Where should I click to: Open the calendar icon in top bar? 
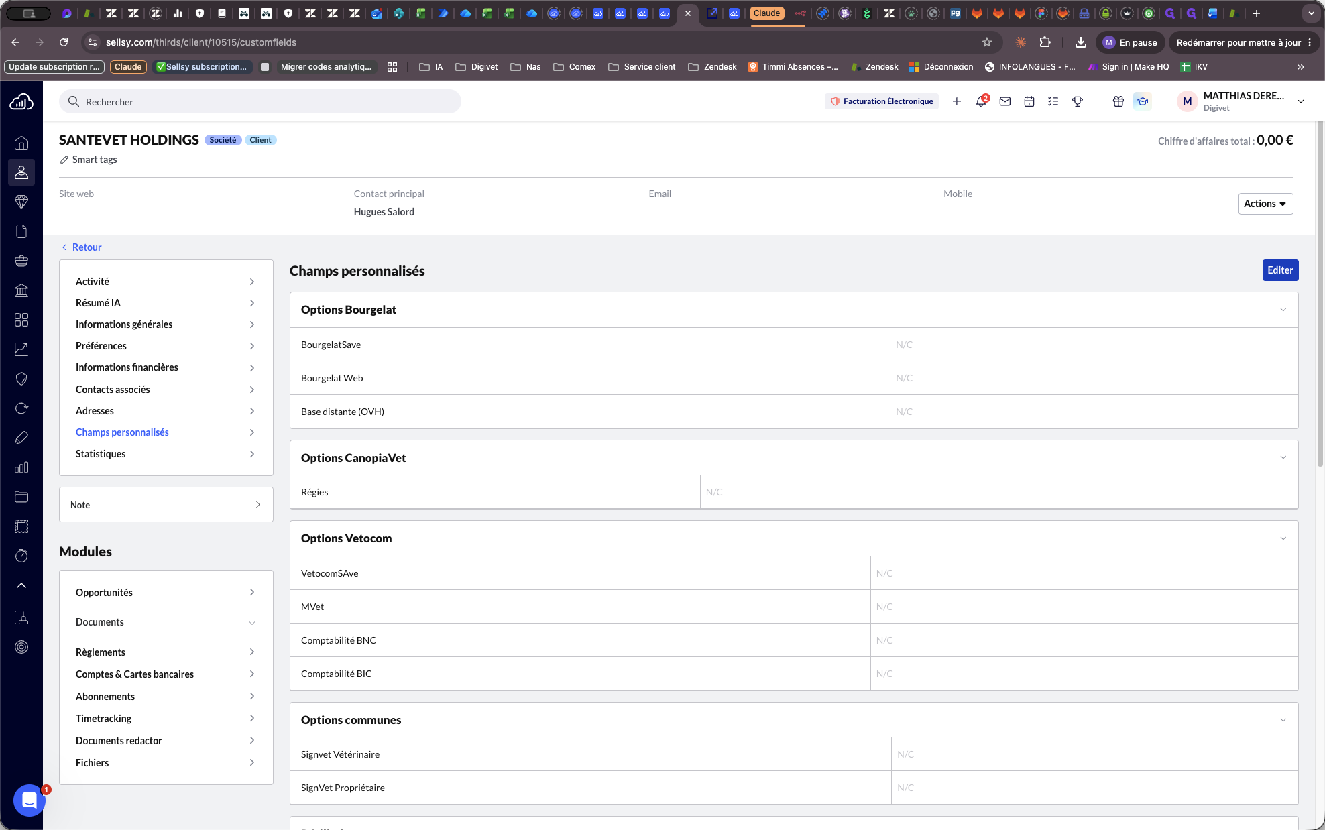click(1029, 101)
